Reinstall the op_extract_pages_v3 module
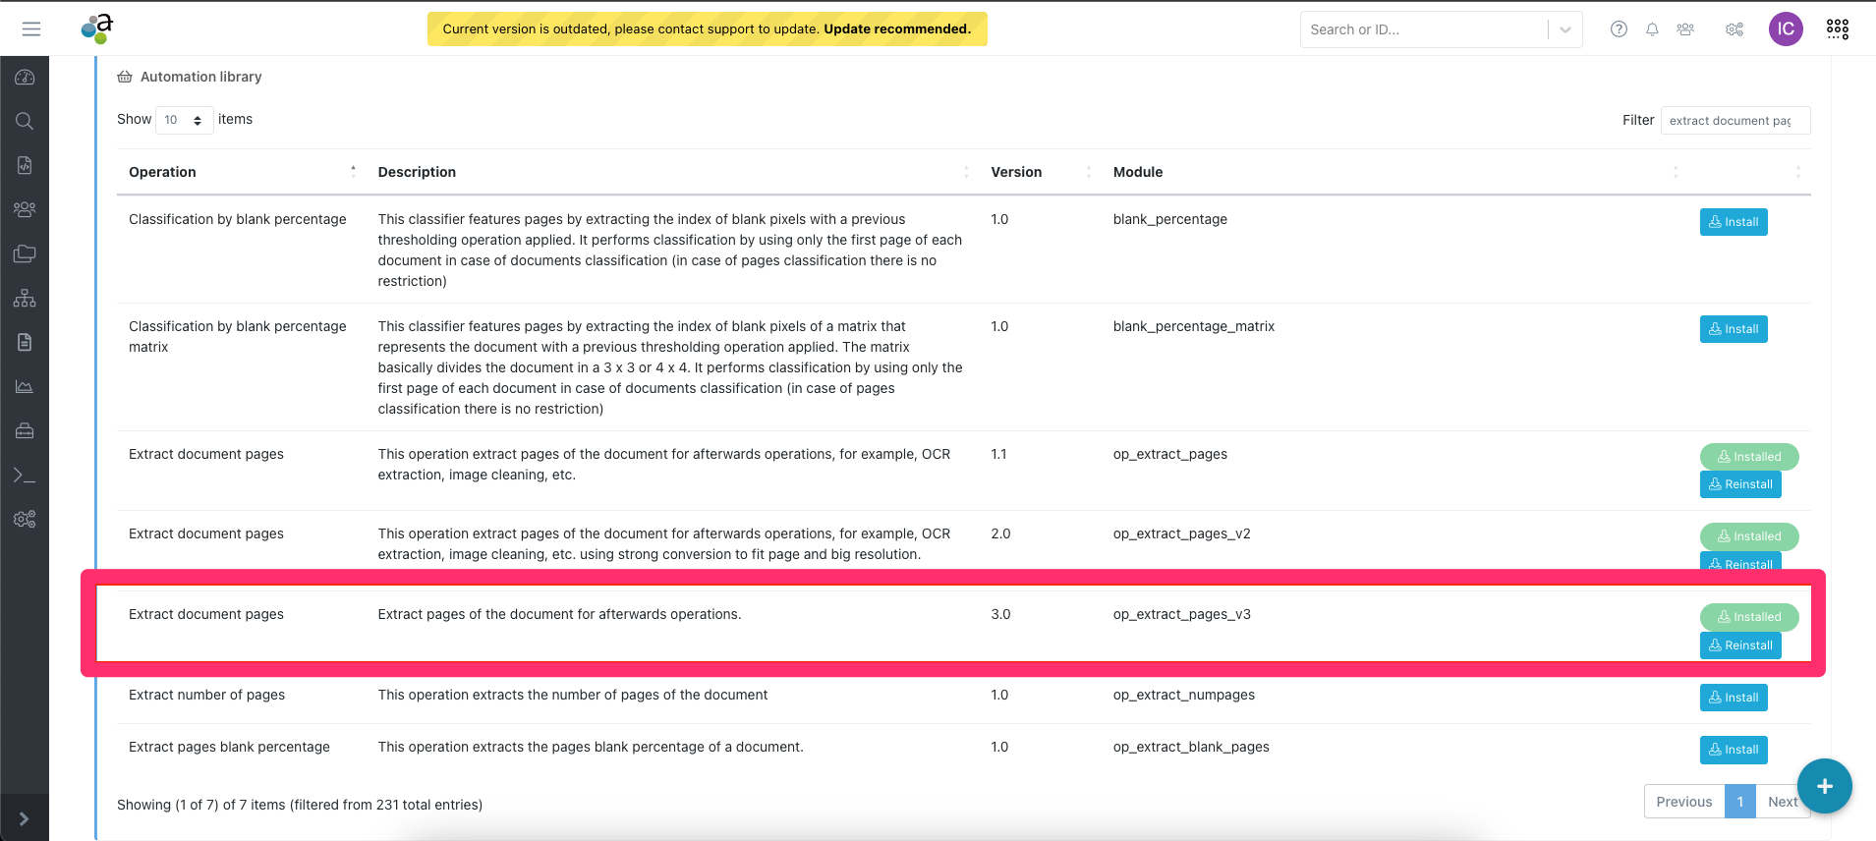This screenshot has width=1876, height=841. [x=1739, y=645]
